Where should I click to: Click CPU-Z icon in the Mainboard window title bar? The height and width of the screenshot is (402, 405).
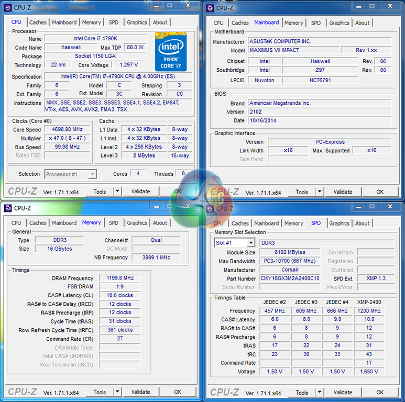pyautogui.click(x=210, y=8)
